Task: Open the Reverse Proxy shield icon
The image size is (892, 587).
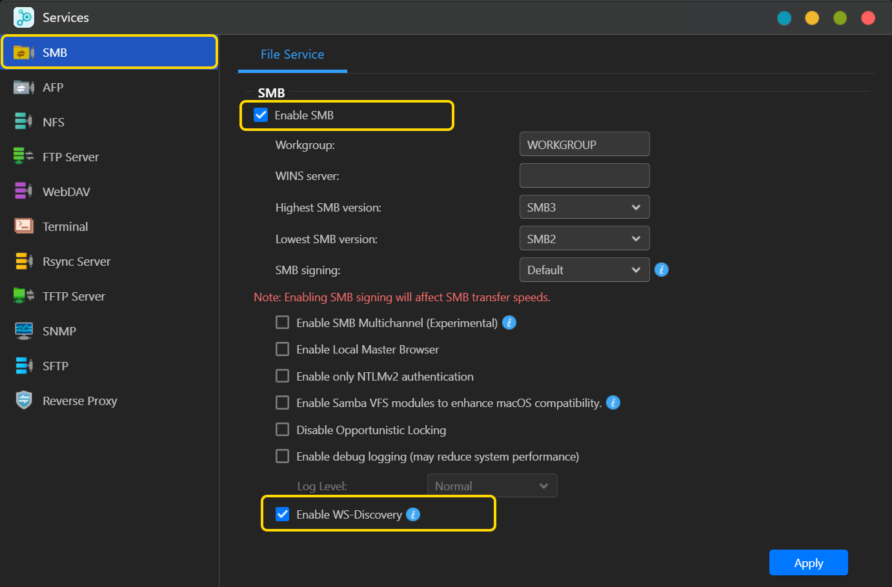Action: pos(24,401)
